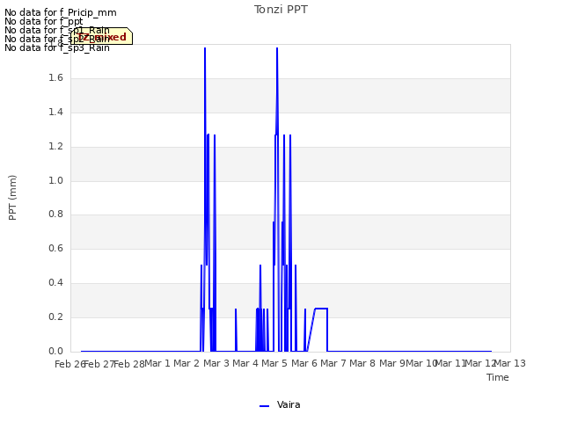563x422 pixels.
Task: Click the 0.2 y-axis tick label
Action: 55,316
